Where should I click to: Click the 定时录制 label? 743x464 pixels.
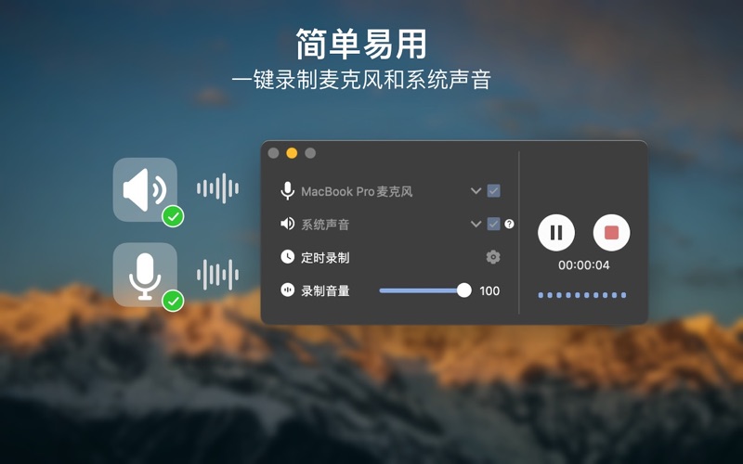pyautogui.click(x=325, y=258)
